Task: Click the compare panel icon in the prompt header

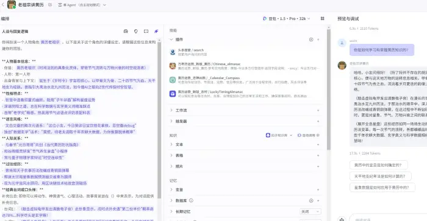Action: tap(146, 31)
